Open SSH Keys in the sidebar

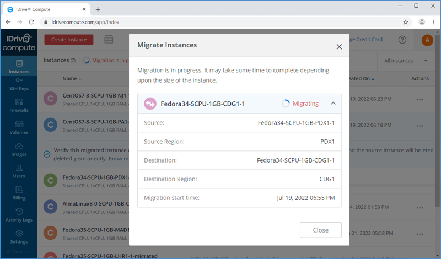[19, 85]
